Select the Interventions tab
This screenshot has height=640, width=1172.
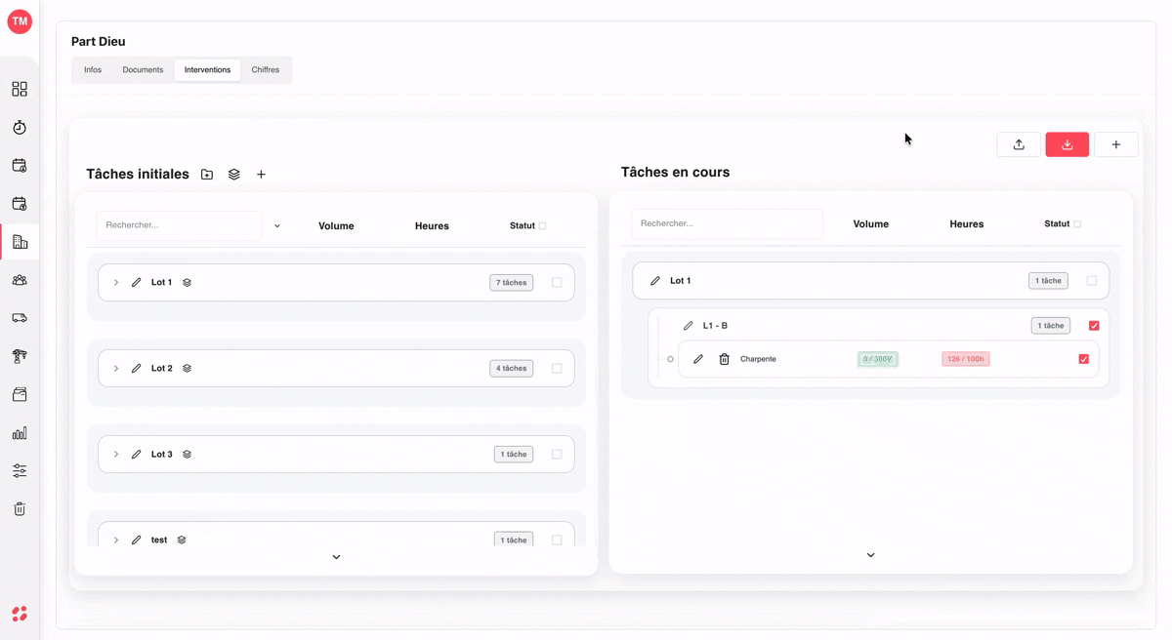pos(207,70)
